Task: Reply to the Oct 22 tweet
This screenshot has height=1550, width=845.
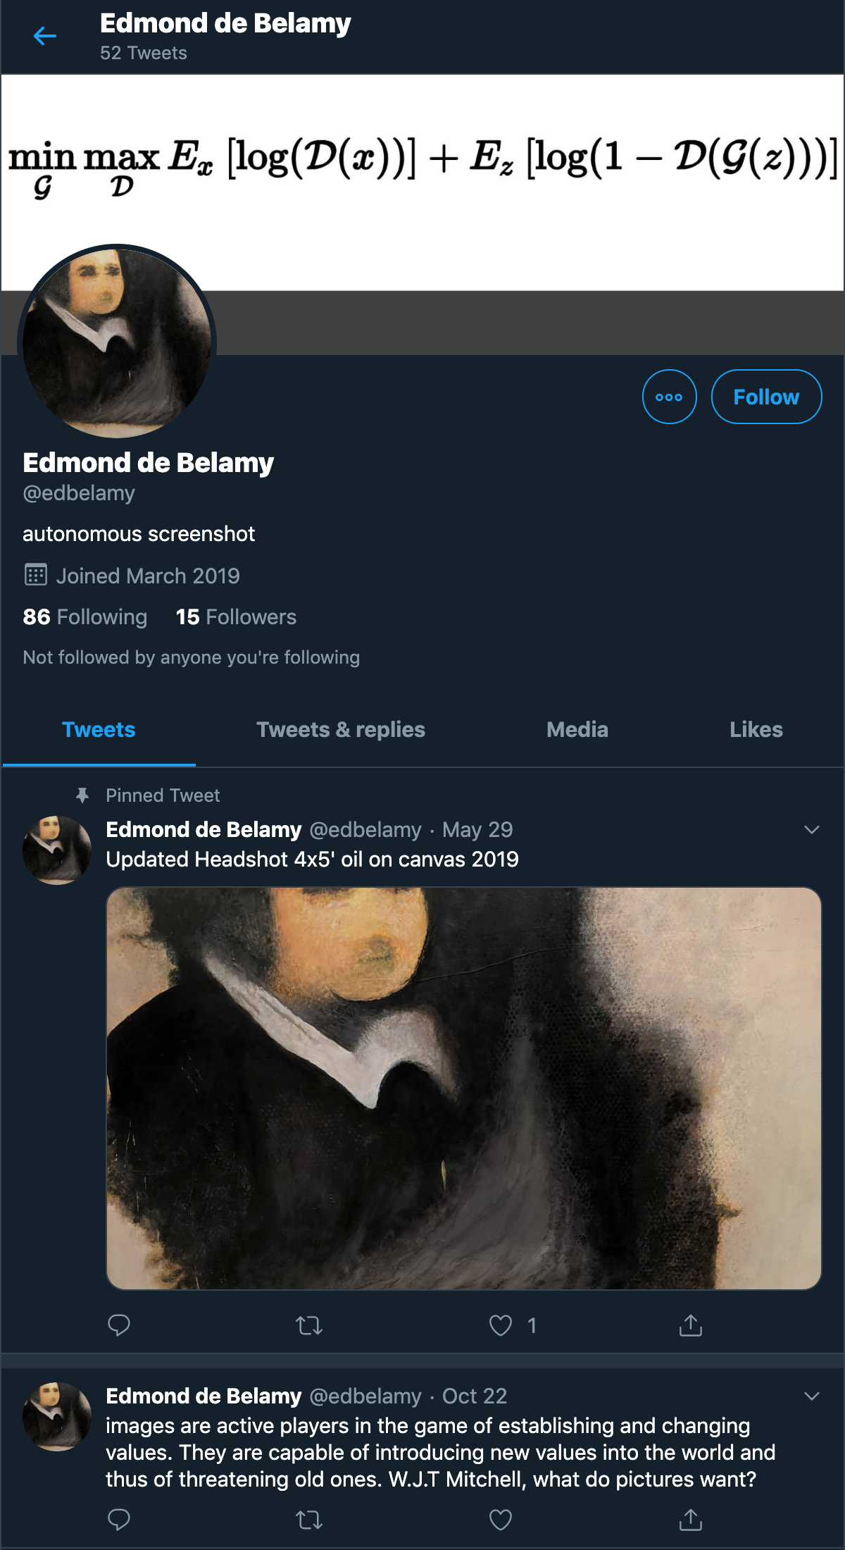Action: coord(119,1520)
